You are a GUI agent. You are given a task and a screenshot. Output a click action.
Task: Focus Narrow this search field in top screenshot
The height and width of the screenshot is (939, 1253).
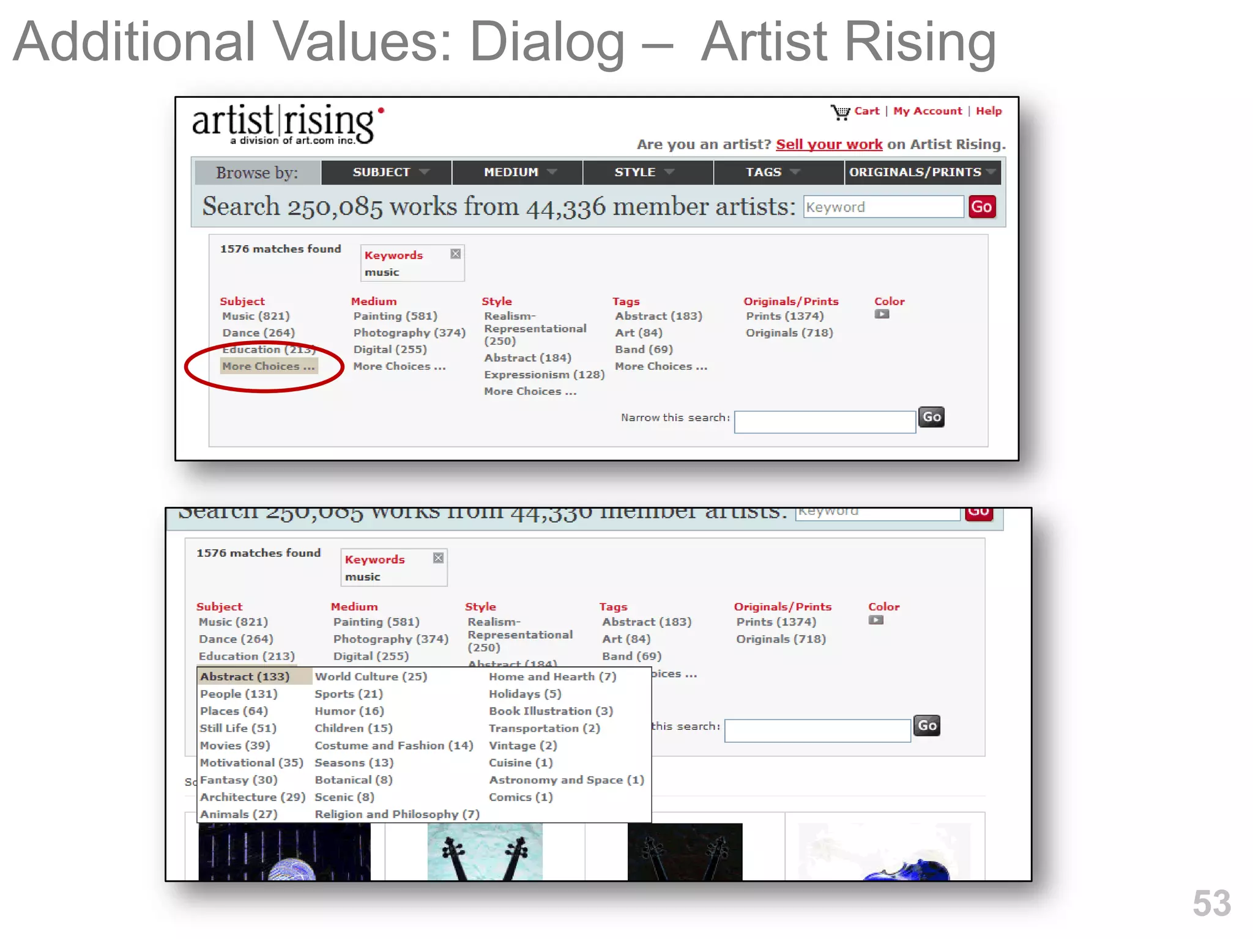825,422
